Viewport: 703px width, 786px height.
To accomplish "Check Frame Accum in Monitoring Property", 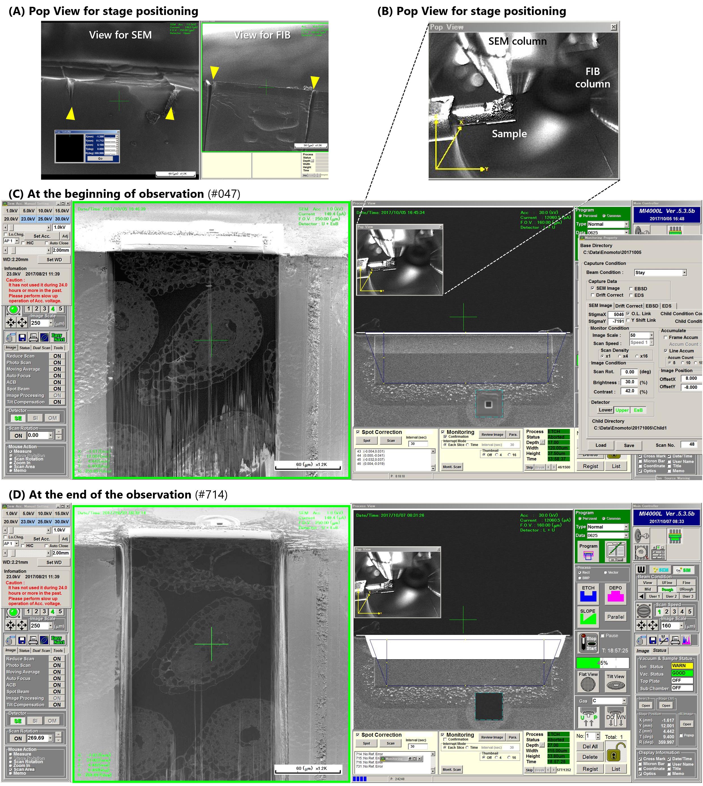I will pyautogui.click(x=666, y=337).
